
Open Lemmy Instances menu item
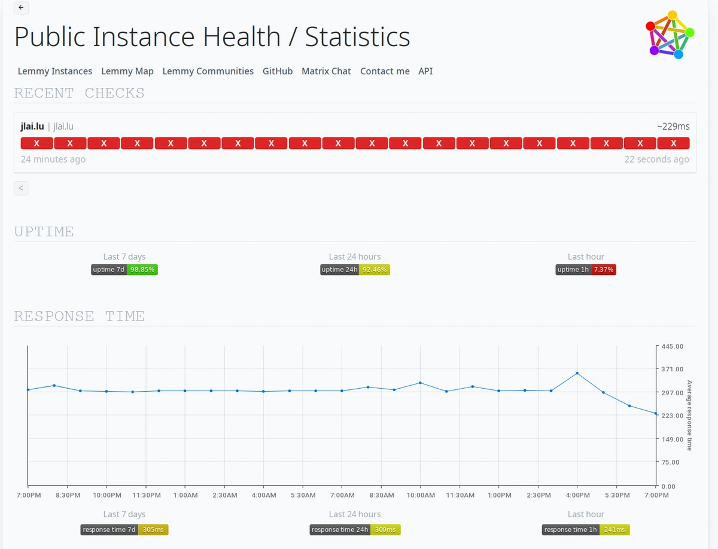tap(55, 71)
